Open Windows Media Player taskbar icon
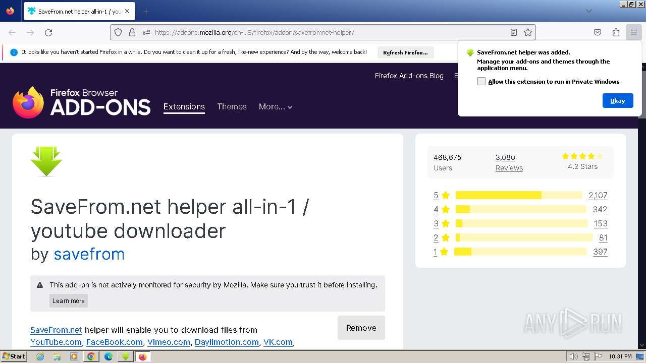646x363 pixels. tap(74, 356)
